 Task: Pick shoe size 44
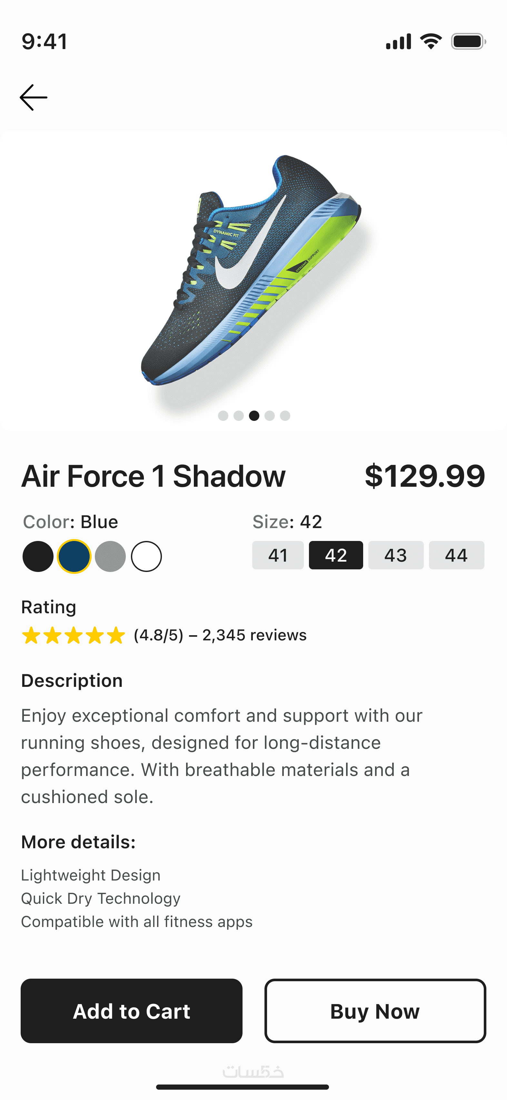[456, 555]
